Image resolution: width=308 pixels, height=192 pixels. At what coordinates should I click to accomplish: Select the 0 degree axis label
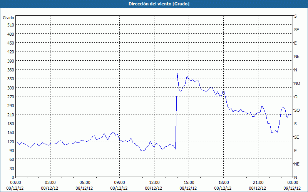(13, 177)
